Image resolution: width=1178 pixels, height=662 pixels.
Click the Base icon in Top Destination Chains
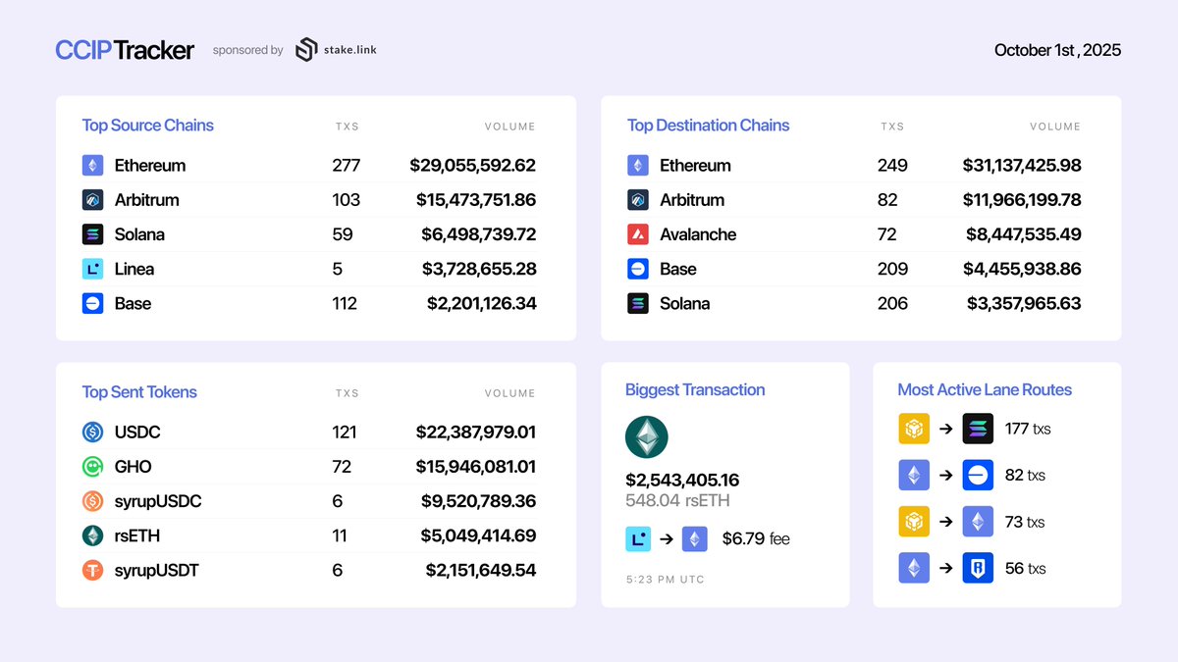coord(638,269)
